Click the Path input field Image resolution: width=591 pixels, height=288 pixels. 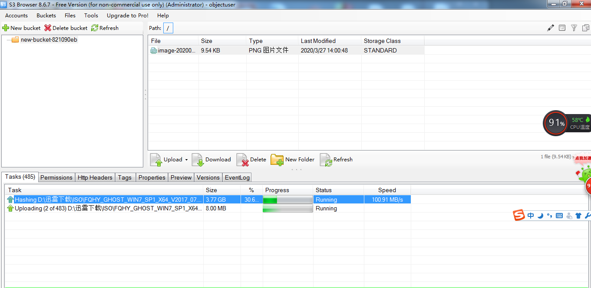[168, 28]
